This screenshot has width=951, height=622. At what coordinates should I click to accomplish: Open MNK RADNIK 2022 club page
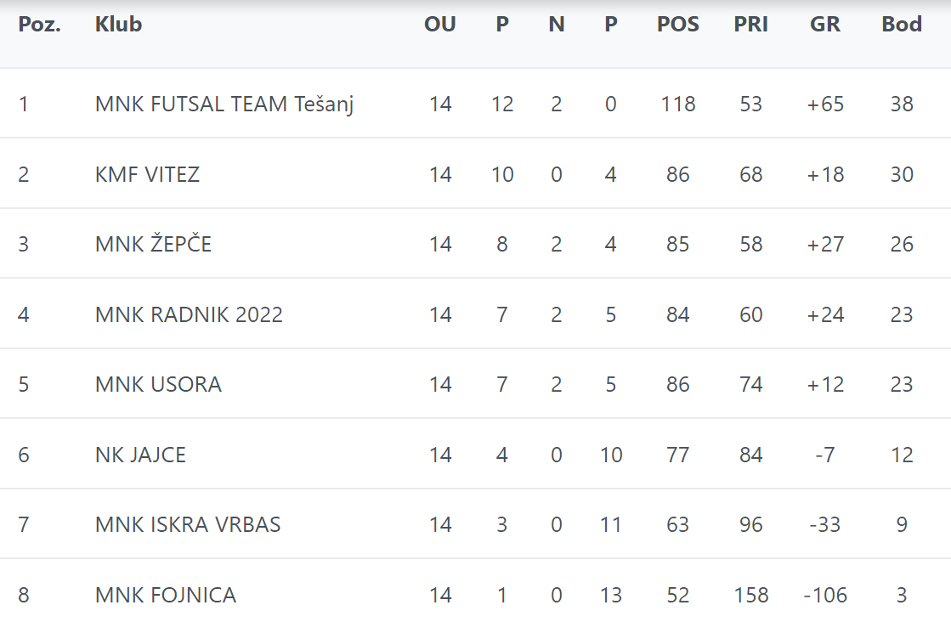189,315
